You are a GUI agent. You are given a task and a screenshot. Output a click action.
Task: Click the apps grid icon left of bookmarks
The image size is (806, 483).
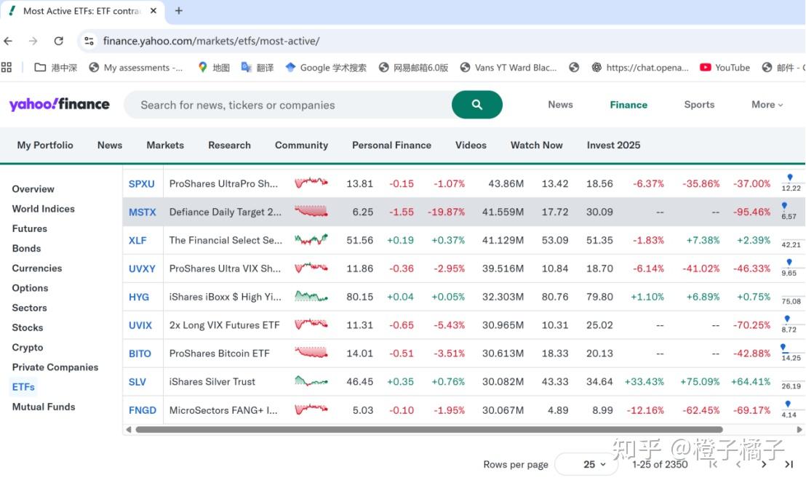(x=7, y=67)
